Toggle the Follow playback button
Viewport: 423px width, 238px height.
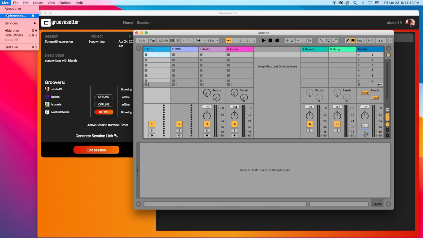pyautogui.click(x=229, y=40)
